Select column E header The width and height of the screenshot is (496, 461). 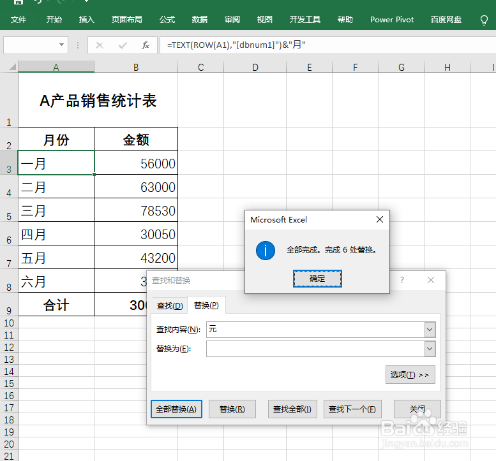(x=310, y=67)
